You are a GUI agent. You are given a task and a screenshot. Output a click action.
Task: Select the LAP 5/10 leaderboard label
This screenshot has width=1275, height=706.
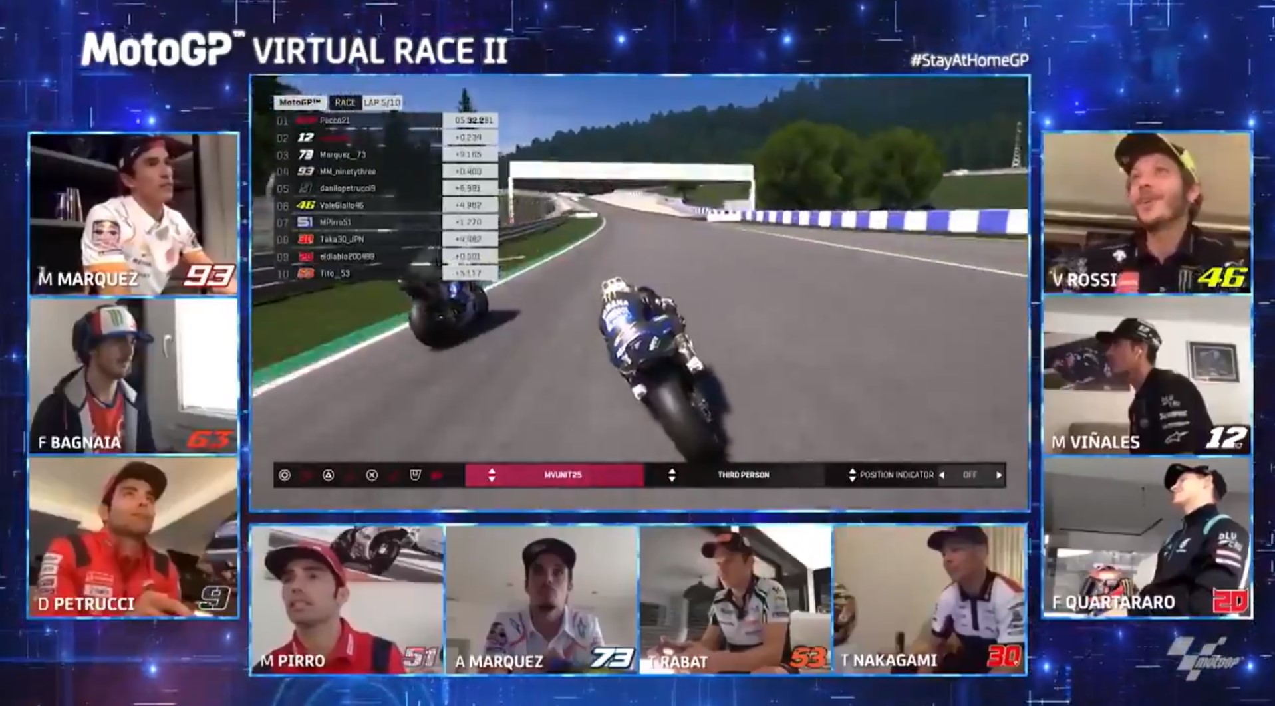382,102
